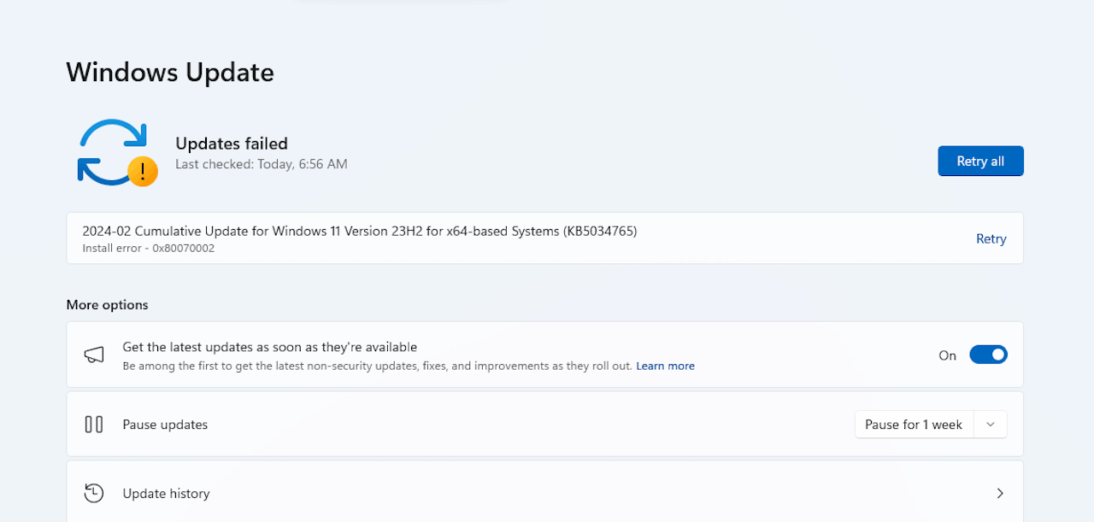Click Get the latest updates row title

tap(270, 347)
